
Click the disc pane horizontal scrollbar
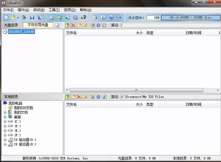[142, 90]
